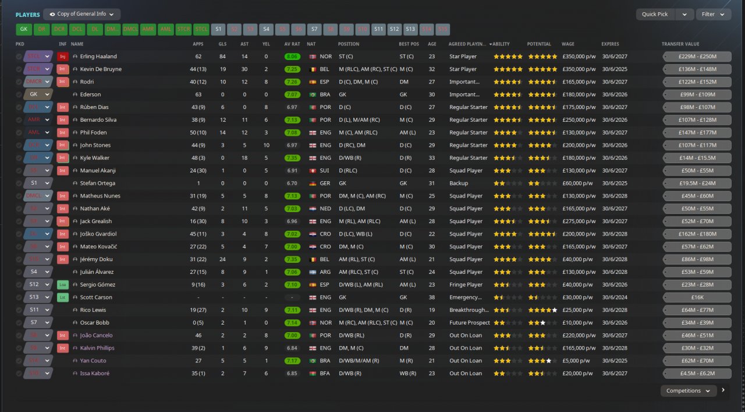Viewport: 745px width, 412px height.
Task: Select the AMR position slot
Action: tap(148, 29)
